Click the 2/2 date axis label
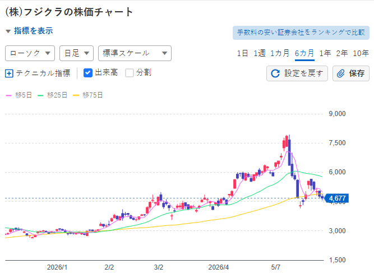The width and height of the screenshot is (374, 273). point(109,267)
